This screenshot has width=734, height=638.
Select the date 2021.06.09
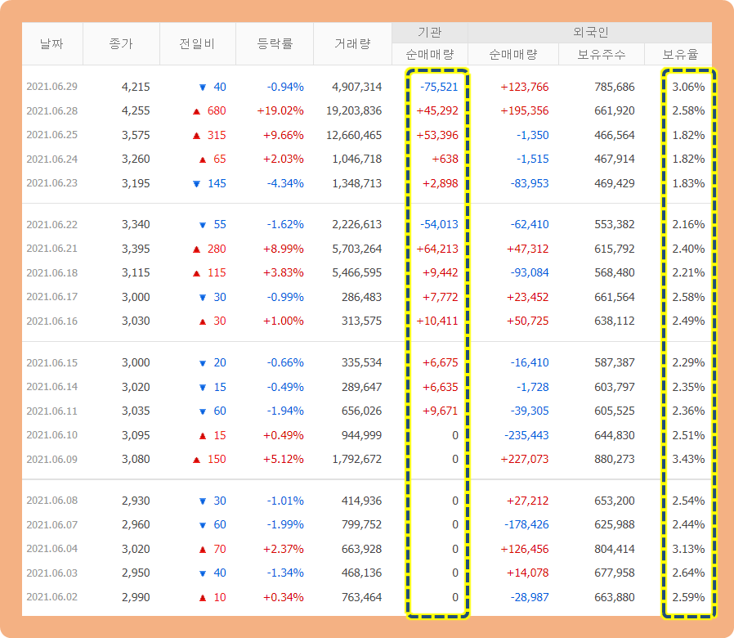click(x=52, y=459)
